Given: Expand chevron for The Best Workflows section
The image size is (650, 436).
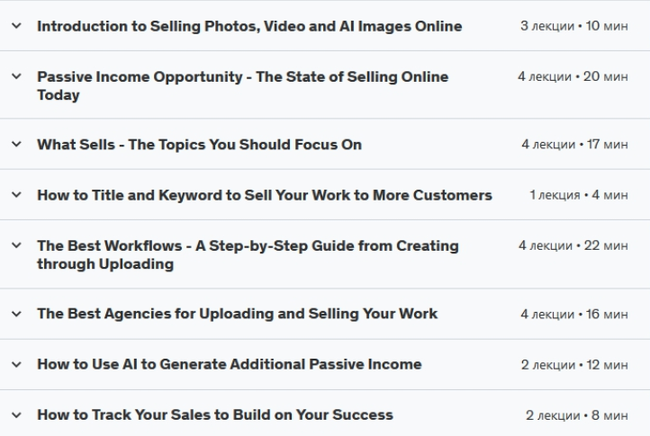Looking at the screenshot, I should (x=17, y=245).
